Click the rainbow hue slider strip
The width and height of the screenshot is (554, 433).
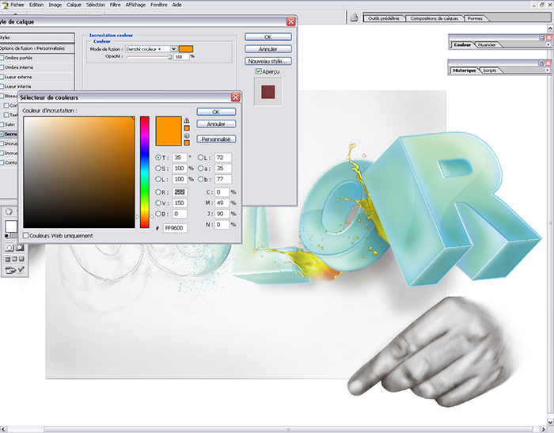tap(145, 170)
